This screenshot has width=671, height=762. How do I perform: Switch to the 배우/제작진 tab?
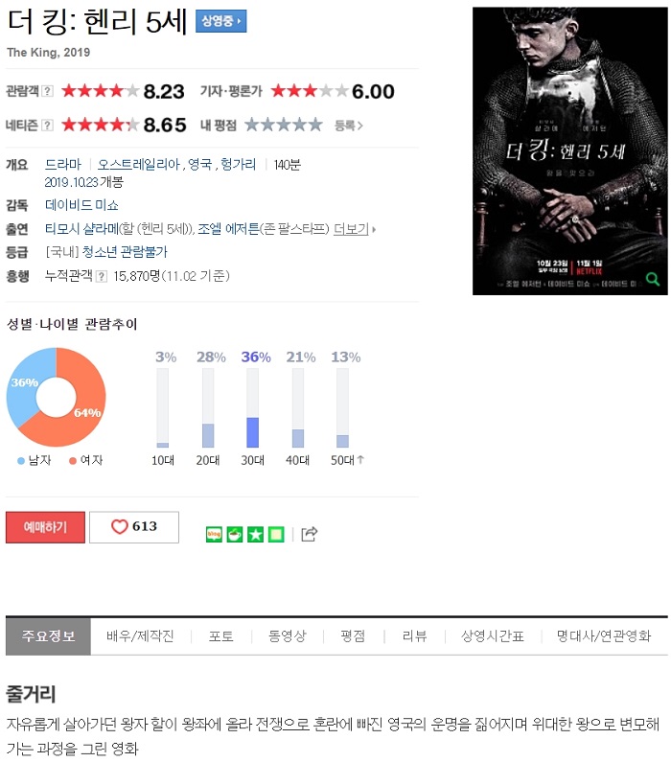point(140,635)
